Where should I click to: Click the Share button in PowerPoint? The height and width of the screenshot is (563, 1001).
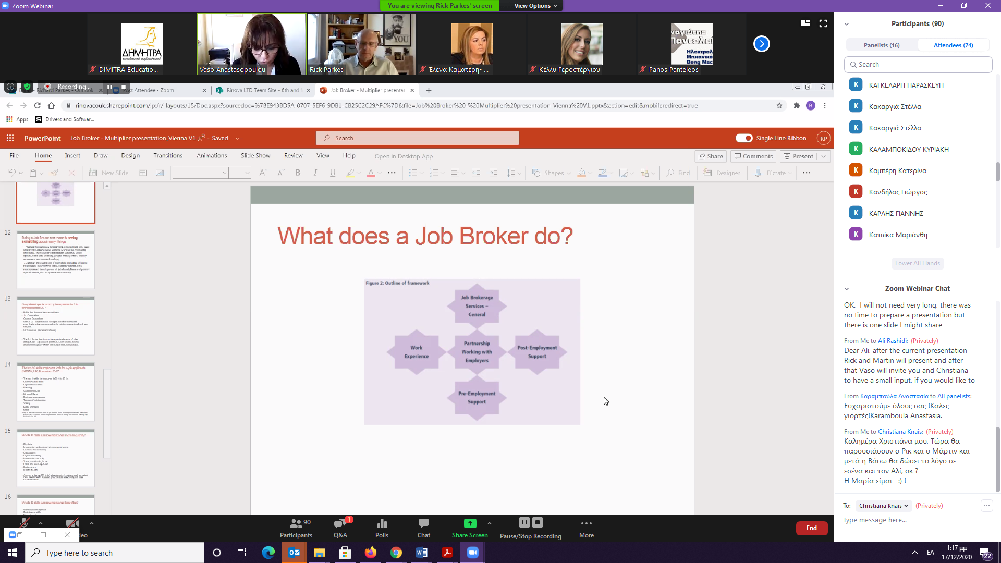click(711, 156)
